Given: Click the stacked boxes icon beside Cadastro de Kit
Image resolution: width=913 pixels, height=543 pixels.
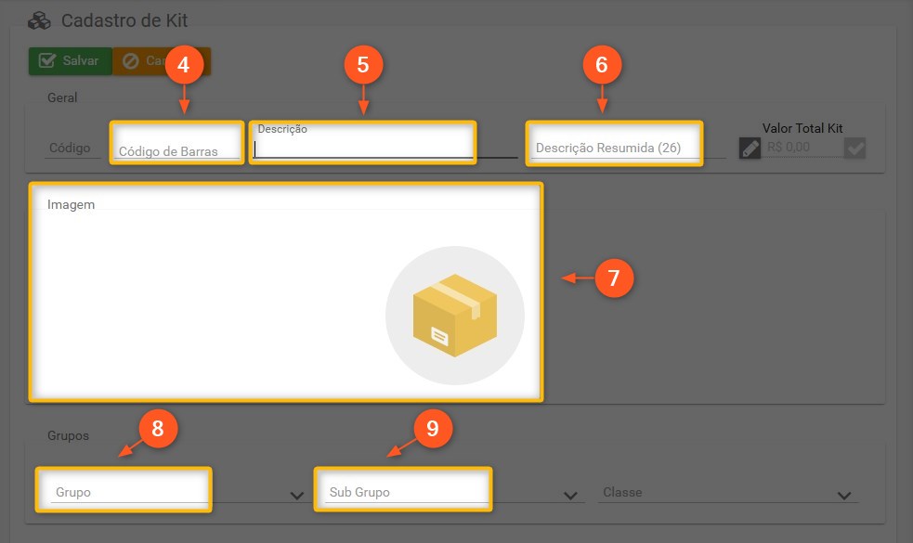Looking at the screenshot, I should click(x=39, y=20).
